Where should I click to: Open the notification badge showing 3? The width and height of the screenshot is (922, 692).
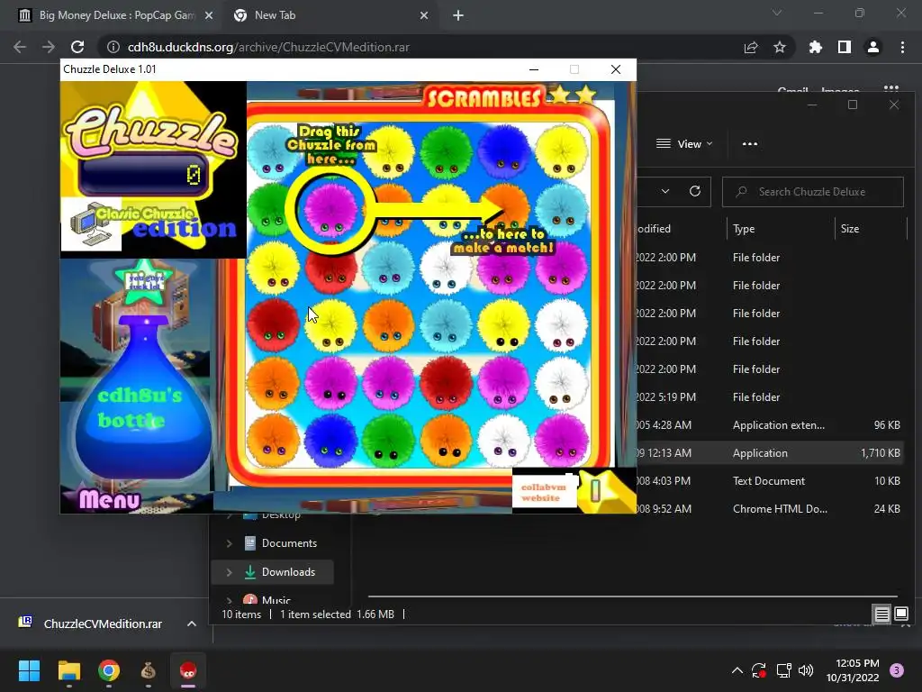[897, 670]
